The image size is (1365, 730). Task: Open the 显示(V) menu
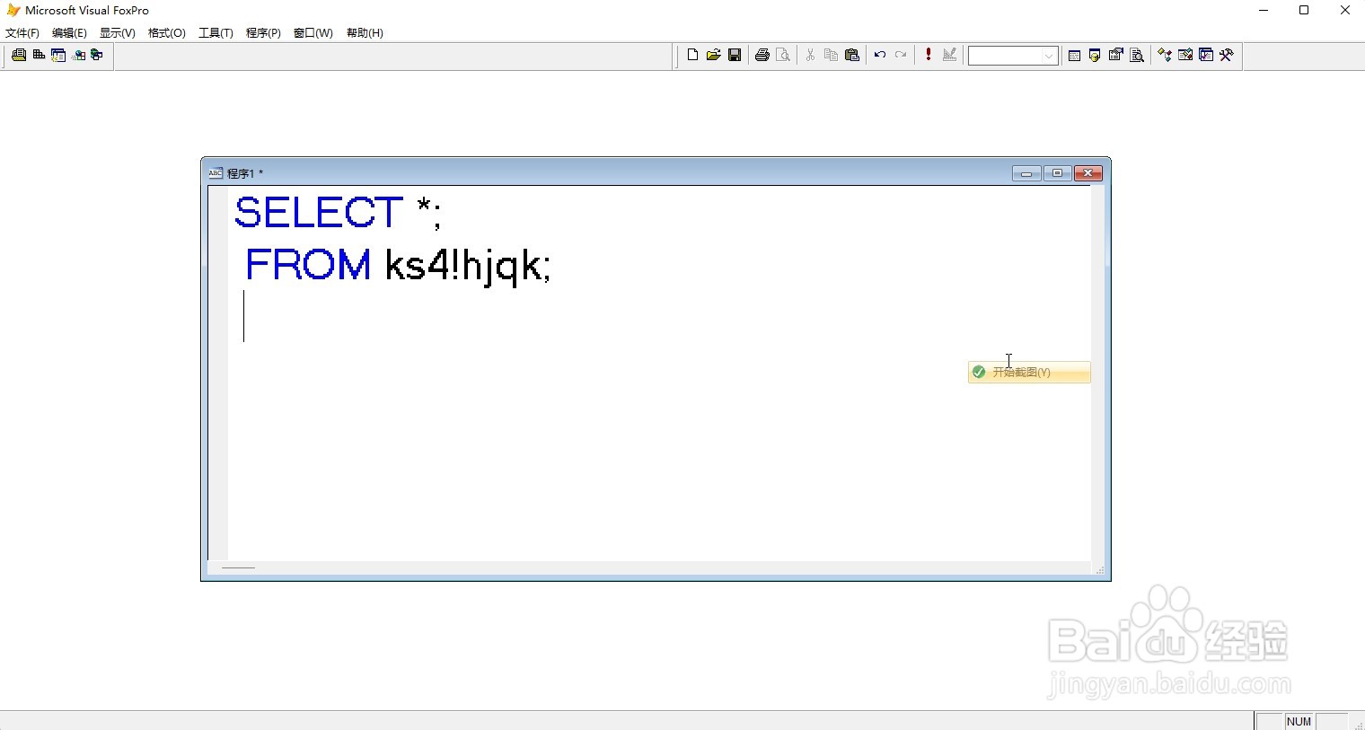tap(118, 33)
